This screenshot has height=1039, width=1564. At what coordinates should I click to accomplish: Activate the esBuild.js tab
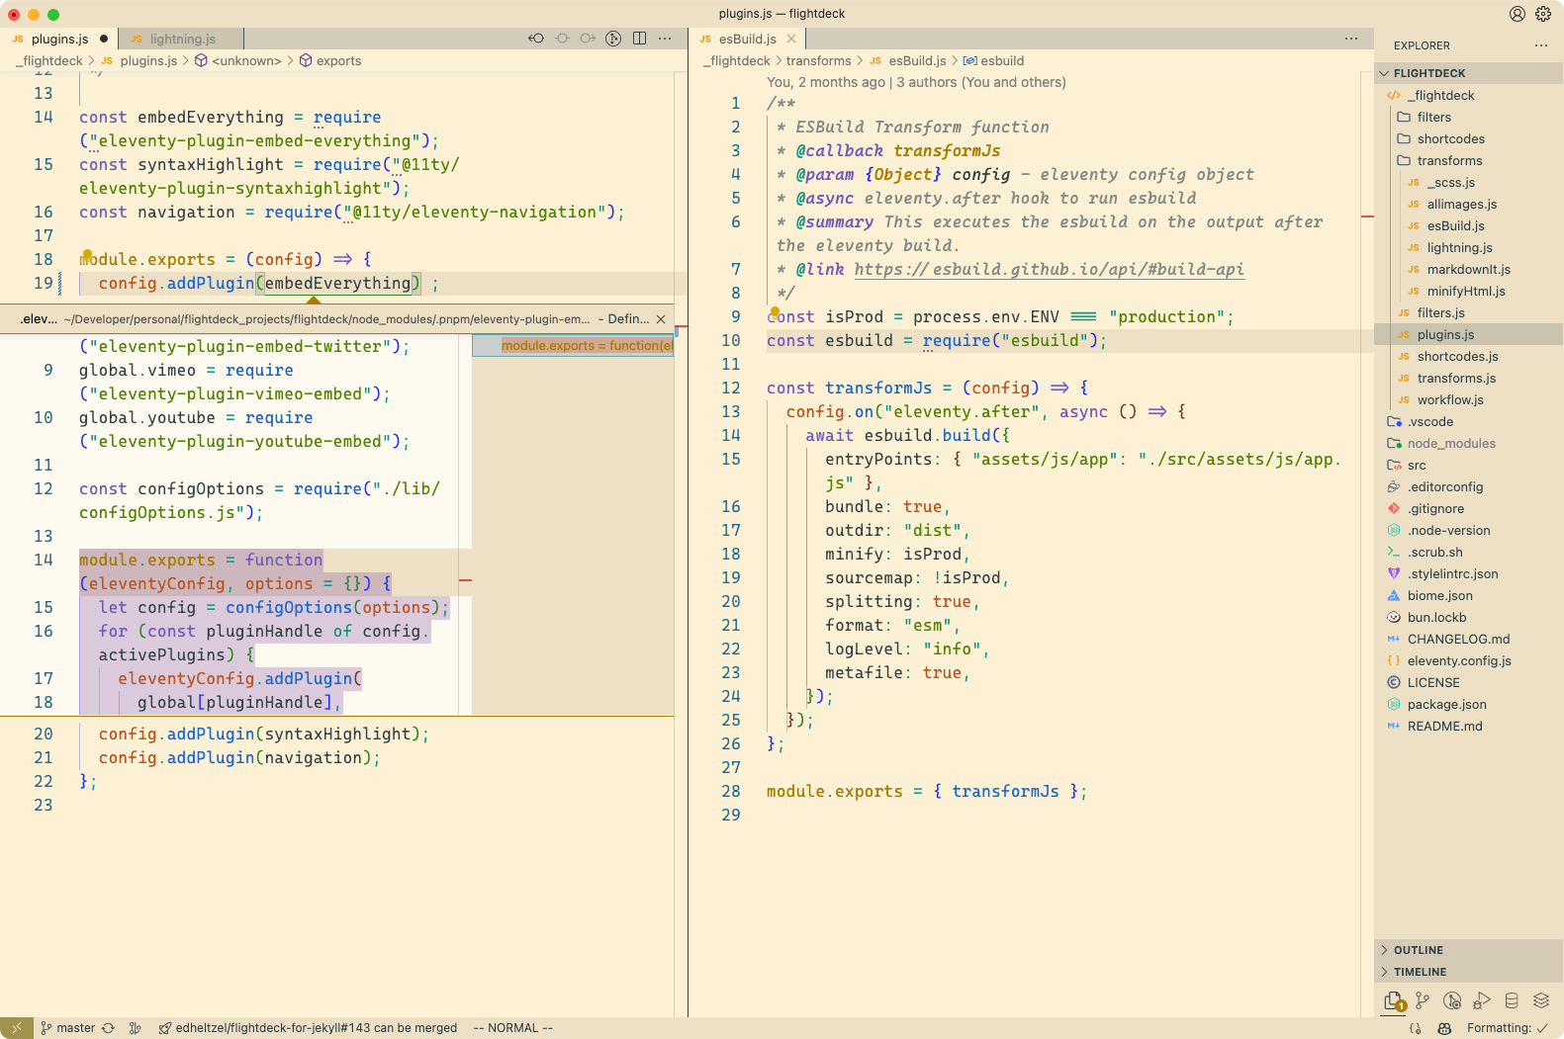747,39
